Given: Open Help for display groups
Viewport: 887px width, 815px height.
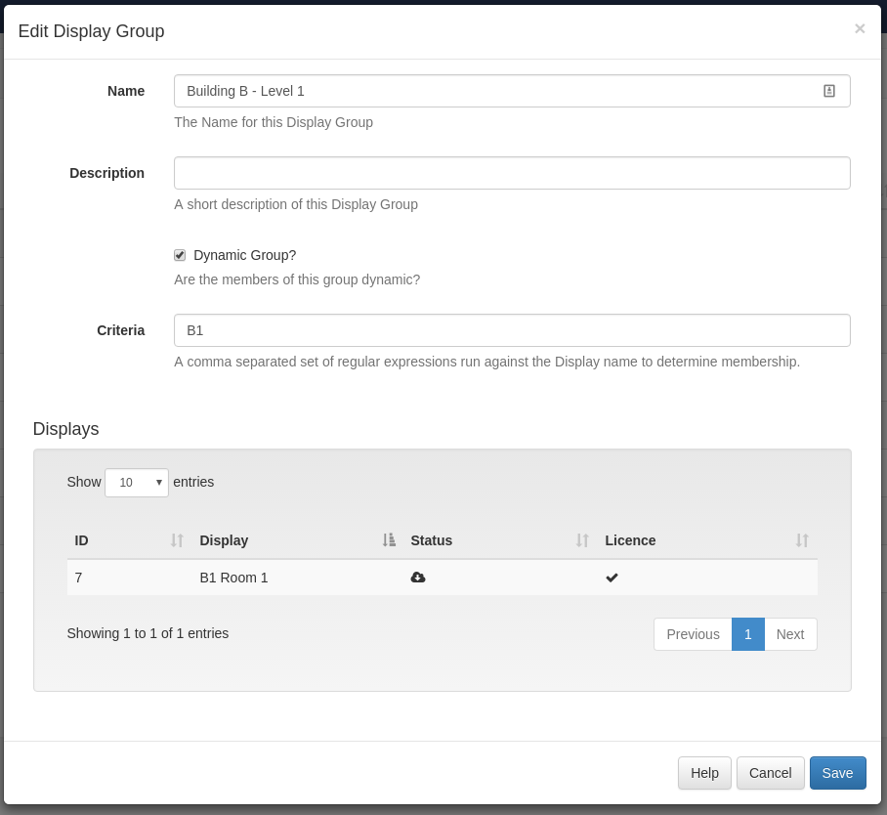Looking at the screenshot, I should point(704,772).
